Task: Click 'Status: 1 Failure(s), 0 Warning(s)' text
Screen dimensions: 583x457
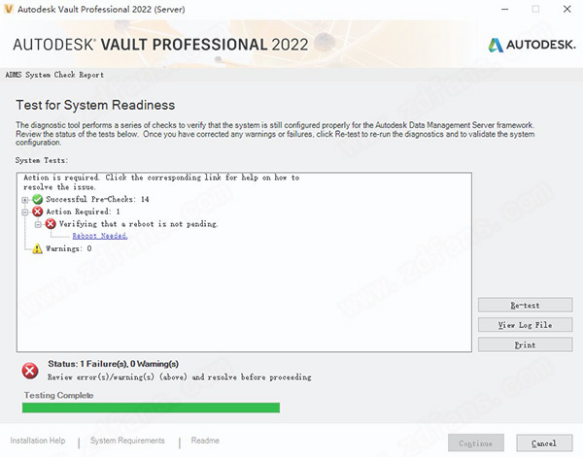Action: click(113, 364)
